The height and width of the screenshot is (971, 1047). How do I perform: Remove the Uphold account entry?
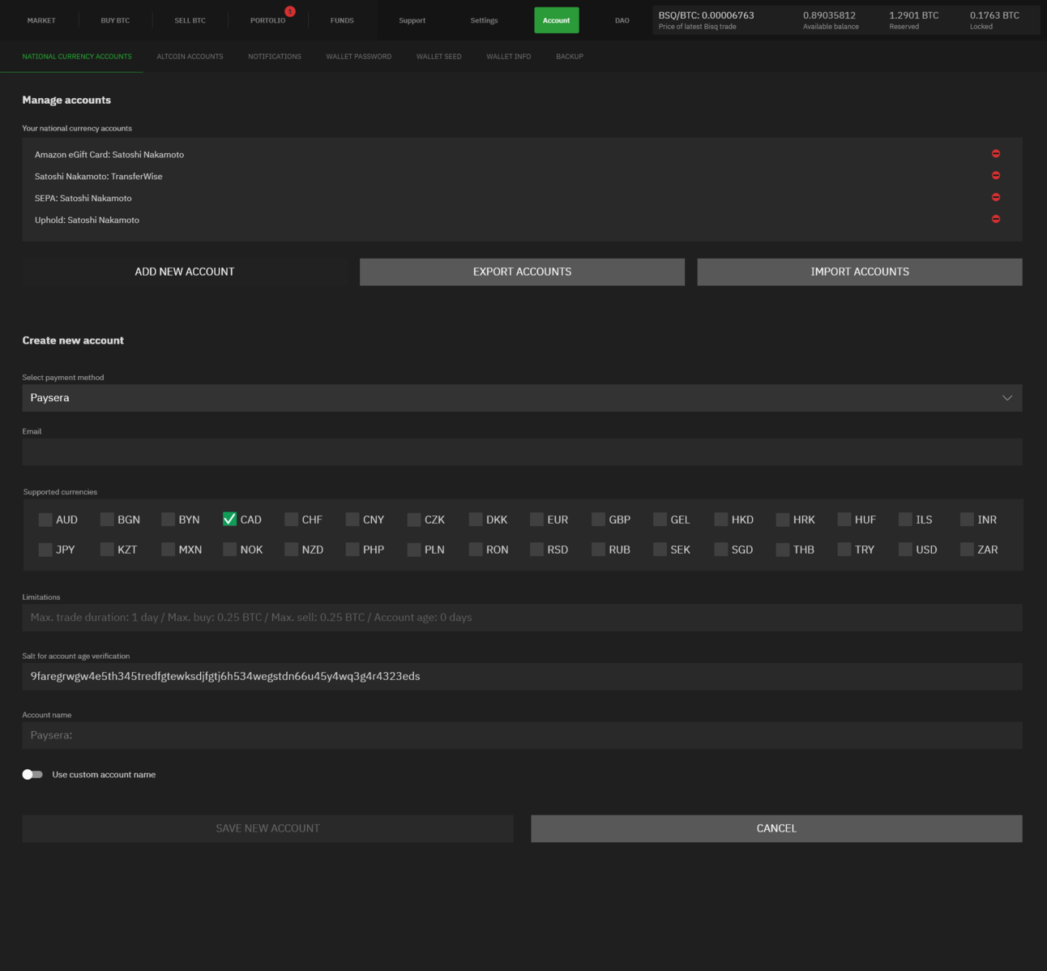995,220
